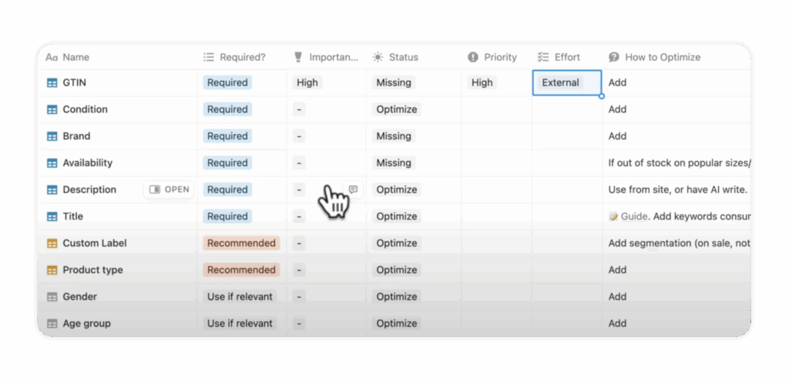
Task: Click the GTIN row page icon
Action: point(52,83)
